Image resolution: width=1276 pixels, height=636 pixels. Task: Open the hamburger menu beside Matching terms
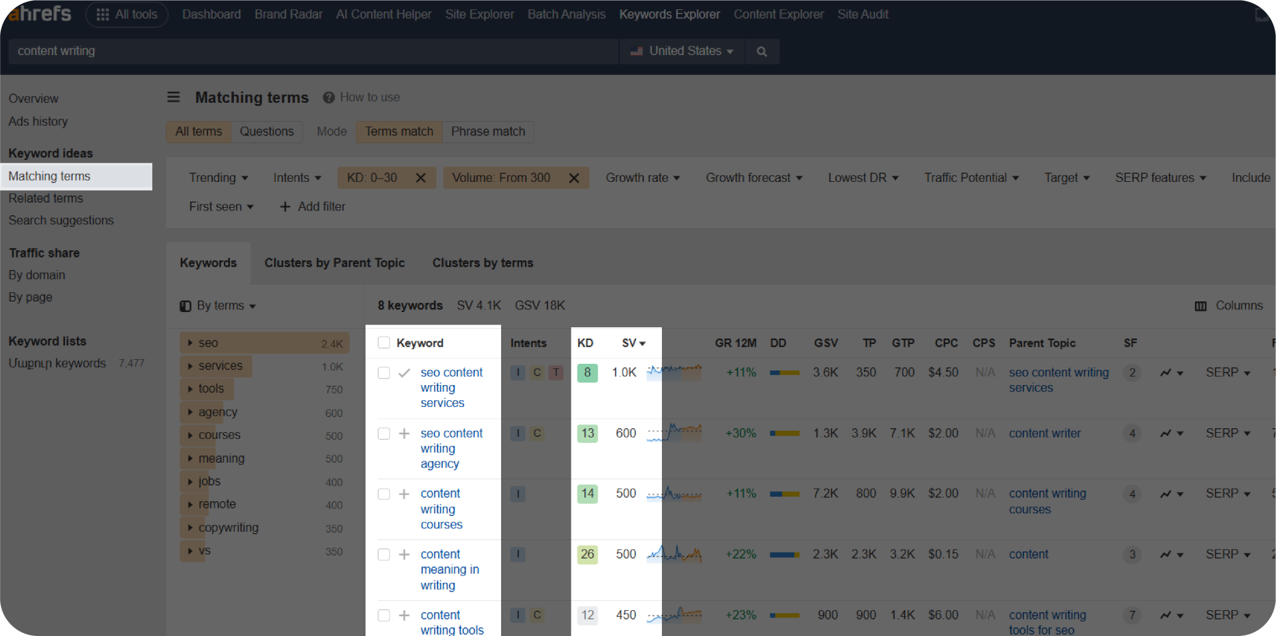pyautogui.click(x=173, y=97)
